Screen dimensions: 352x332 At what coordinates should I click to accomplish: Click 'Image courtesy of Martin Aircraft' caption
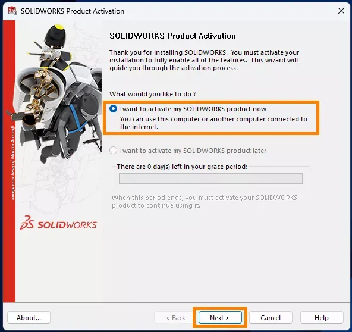click(x=13, y=162)
